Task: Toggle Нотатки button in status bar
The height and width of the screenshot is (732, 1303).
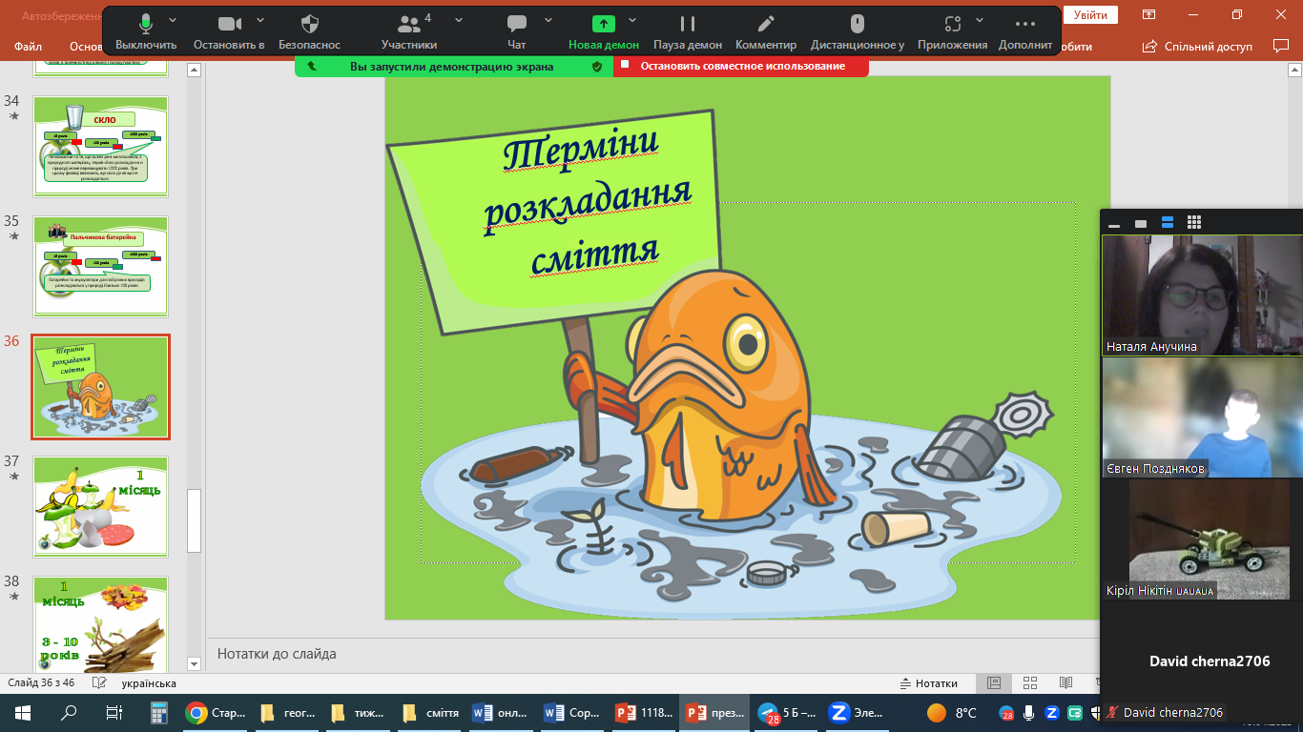Action: point(929,683)
